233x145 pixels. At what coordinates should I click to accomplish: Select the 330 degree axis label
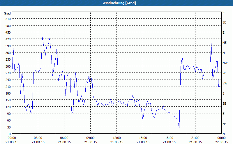pos(8,59)
